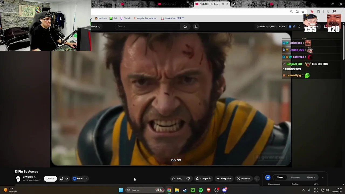Open Windows Start menu

121,190
